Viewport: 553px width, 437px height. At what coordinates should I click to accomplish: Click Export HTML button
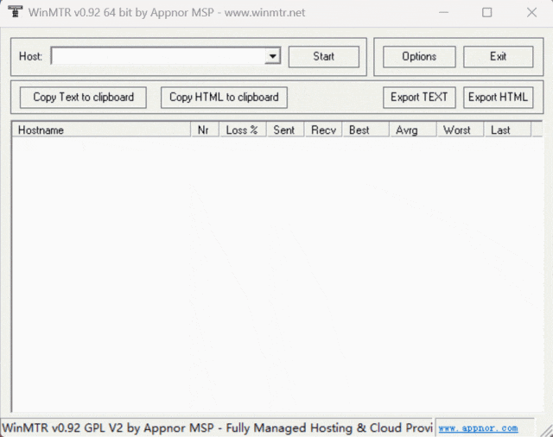coord(498,98)
